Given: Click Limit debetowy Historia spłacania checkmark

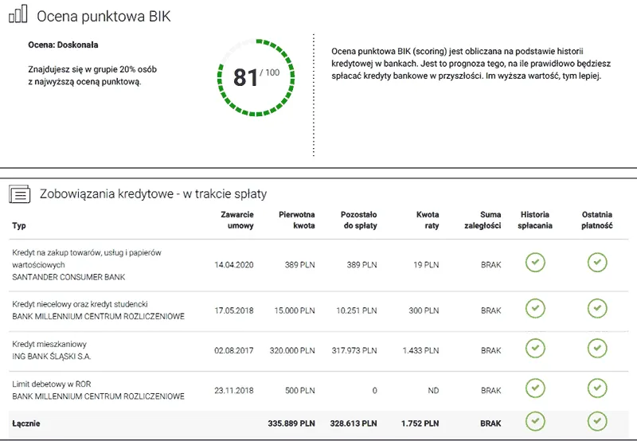Looking at the screenshot, I should 535,388.
